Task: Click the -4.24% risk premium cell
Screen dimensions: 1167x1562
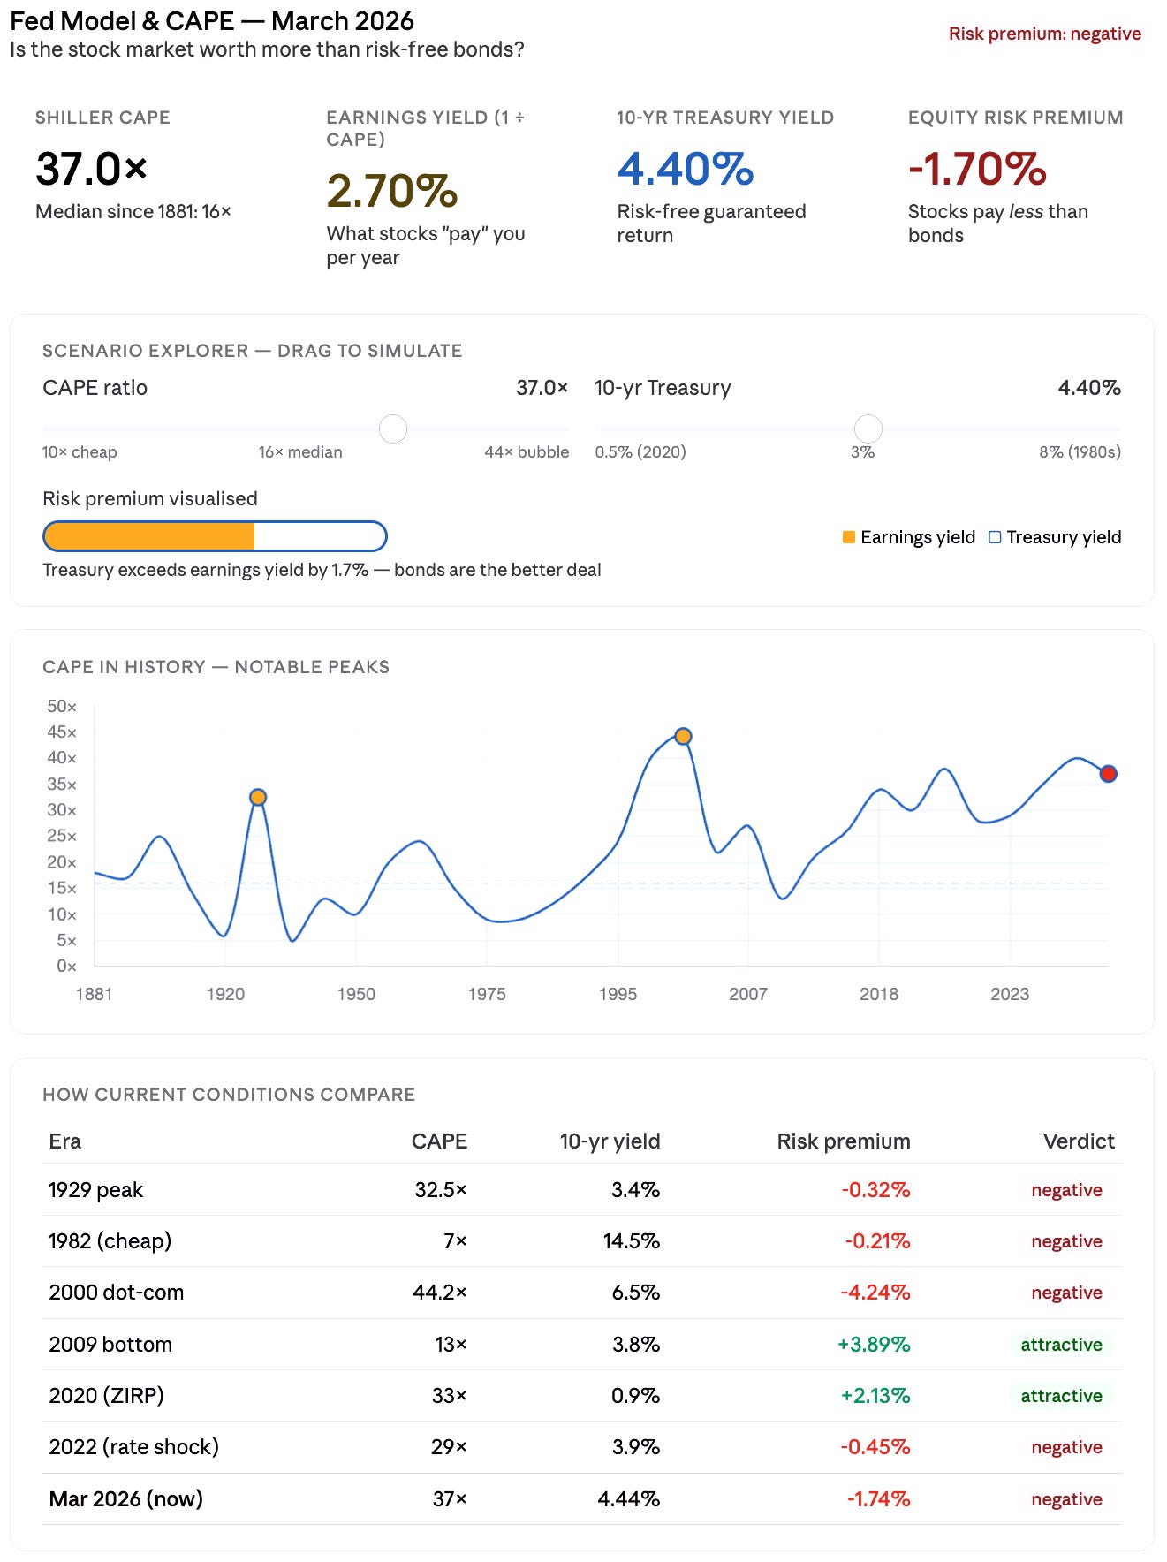Action: pyautogui.click(x=875, y=1292)
